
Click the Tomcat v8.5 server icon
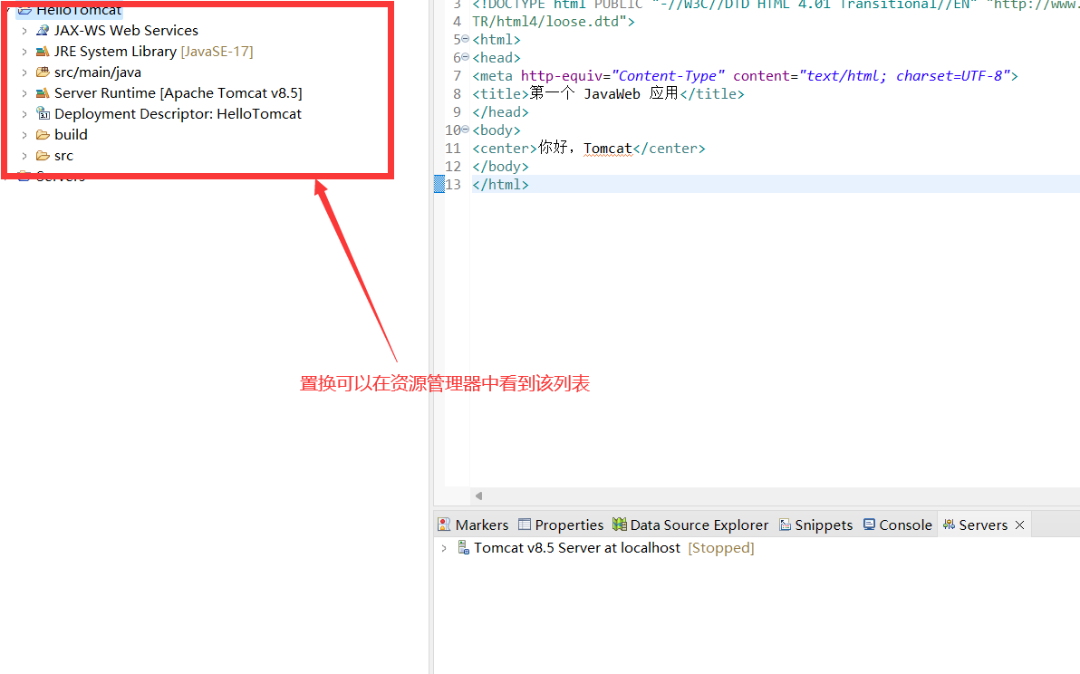click(x=464, y=548)
